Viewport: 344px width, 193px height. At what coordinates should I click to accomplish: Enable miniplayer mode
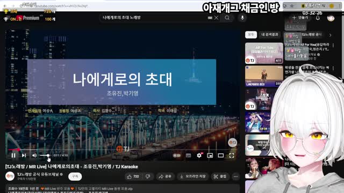(210, 155)
